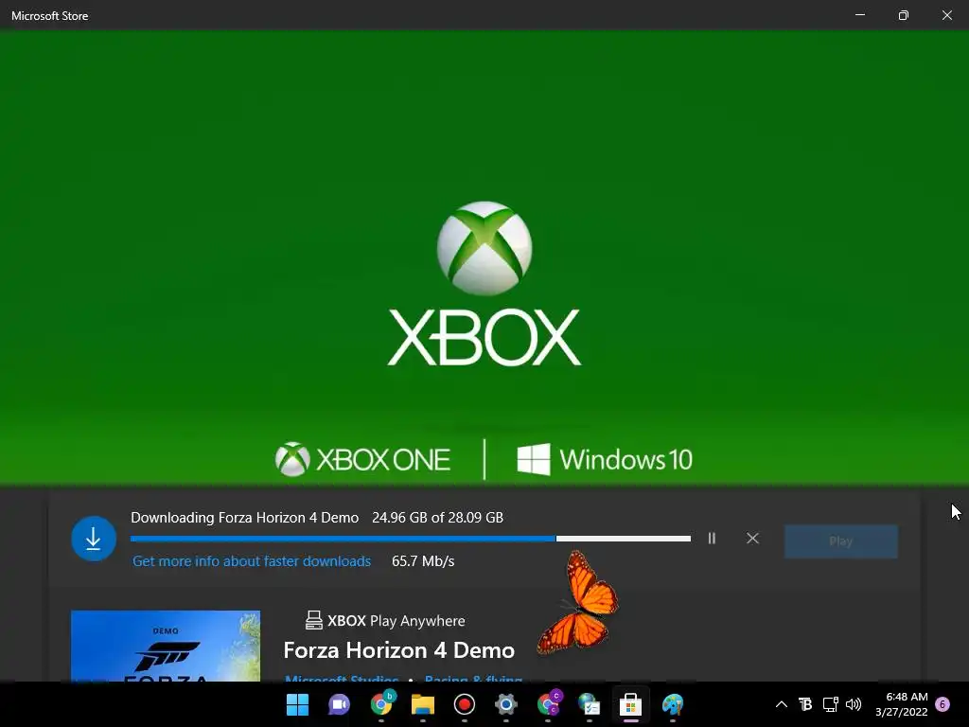Click the red record taskbar icon
Viewport: 969px width, 727px height.
pyautogui.click(x=464, y=704)
